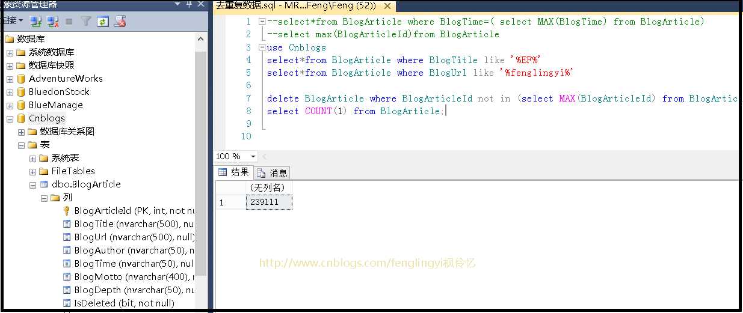Viewport: 743px width, 313px height.
Task: Collapse the SQL code region at line 3
Action: pos(262,47)
